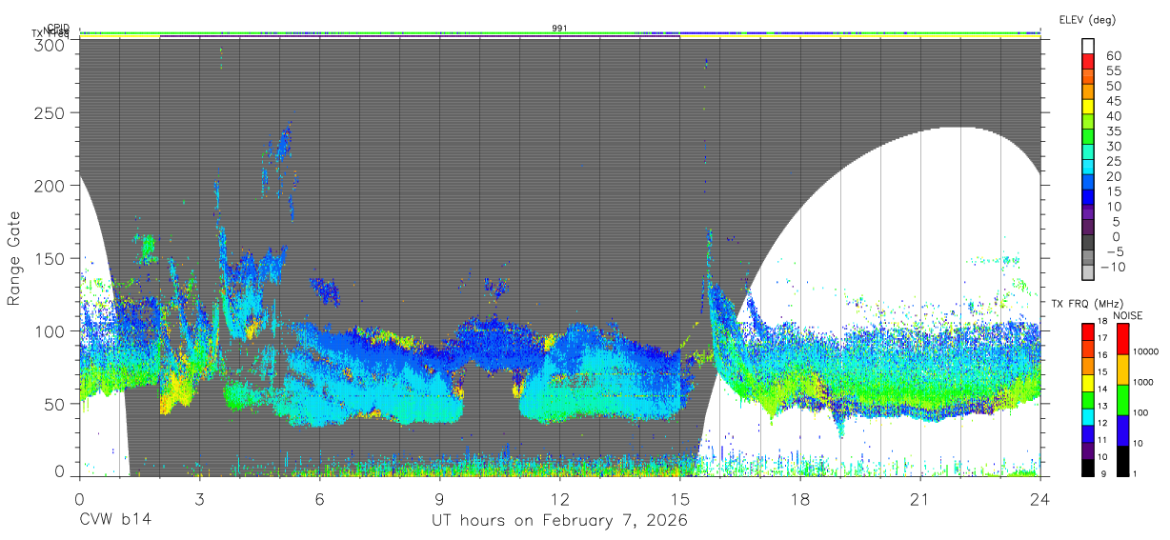Viewport: 1170px width, 540px height.
Task: Click the "991" CPID value at top
Action: (560, 29)
